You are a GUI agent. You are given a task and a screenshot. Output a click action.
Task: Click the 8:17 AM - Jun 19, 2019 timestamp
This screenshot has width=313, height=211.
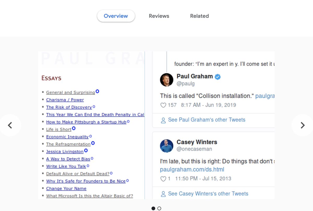click(208, 105)
